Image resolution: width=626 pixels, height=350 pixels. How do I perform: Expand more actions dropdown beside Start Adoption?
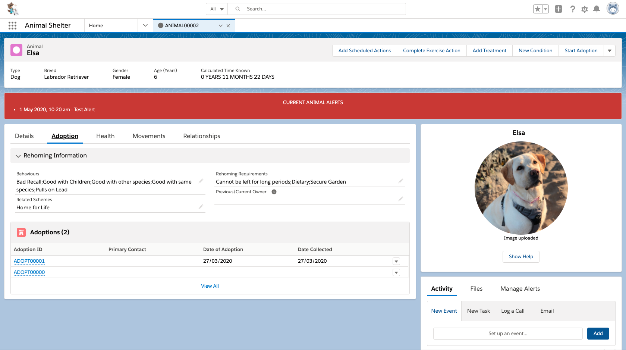coord(610,51)
